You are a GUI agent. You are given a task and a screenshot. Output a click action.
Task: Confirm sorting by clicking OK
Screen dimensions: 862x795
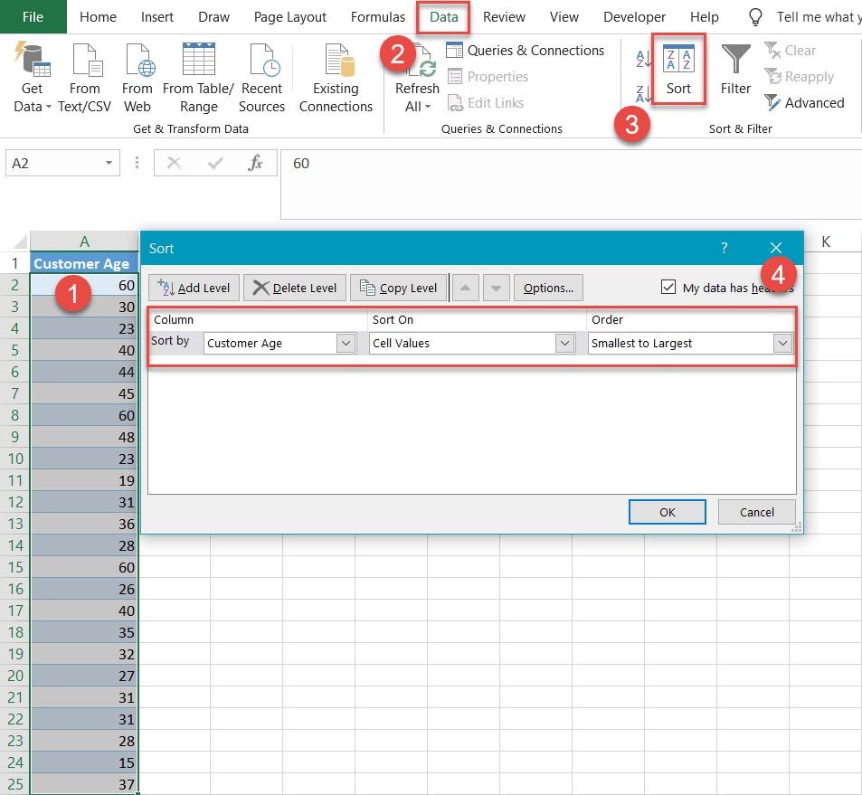[667, 511]
